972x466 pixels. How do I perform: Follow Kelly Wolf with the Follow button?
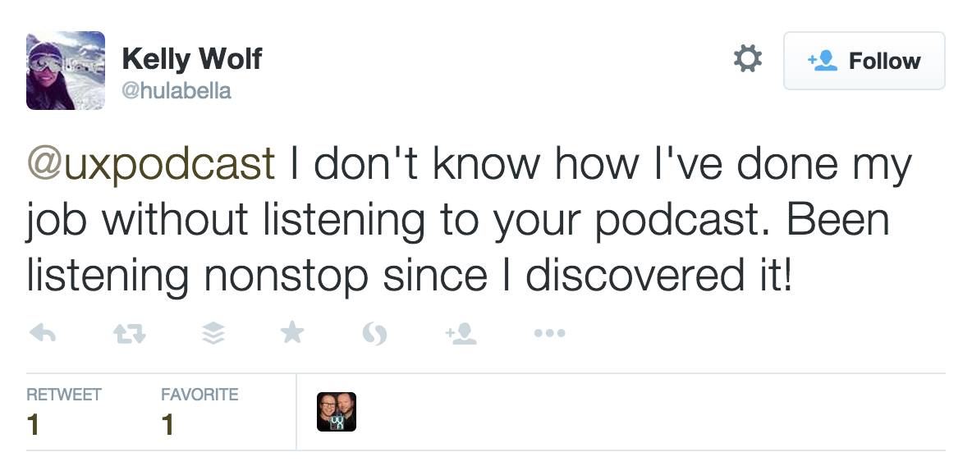point(864,61)
